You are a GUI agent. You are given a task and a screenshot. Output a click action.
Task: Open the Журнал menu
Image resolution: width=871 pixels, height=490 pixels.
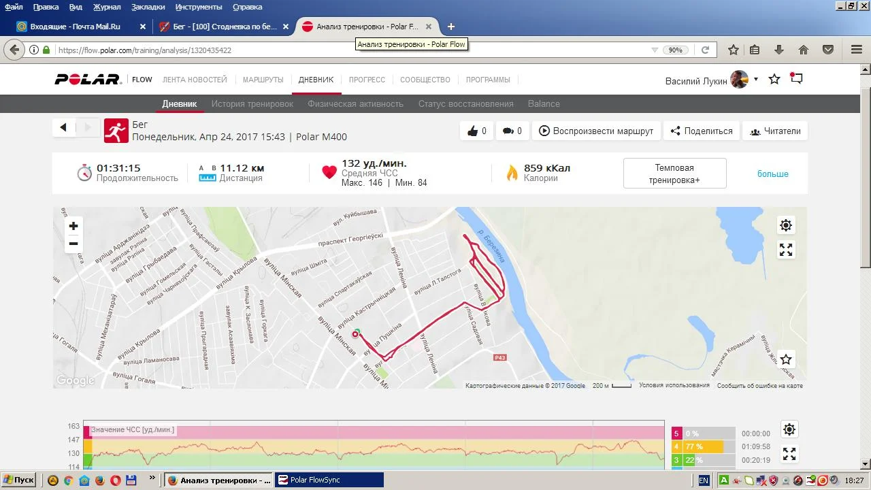point(107,7)
